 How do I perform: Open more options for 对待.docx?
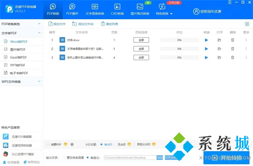pos(246,40)
